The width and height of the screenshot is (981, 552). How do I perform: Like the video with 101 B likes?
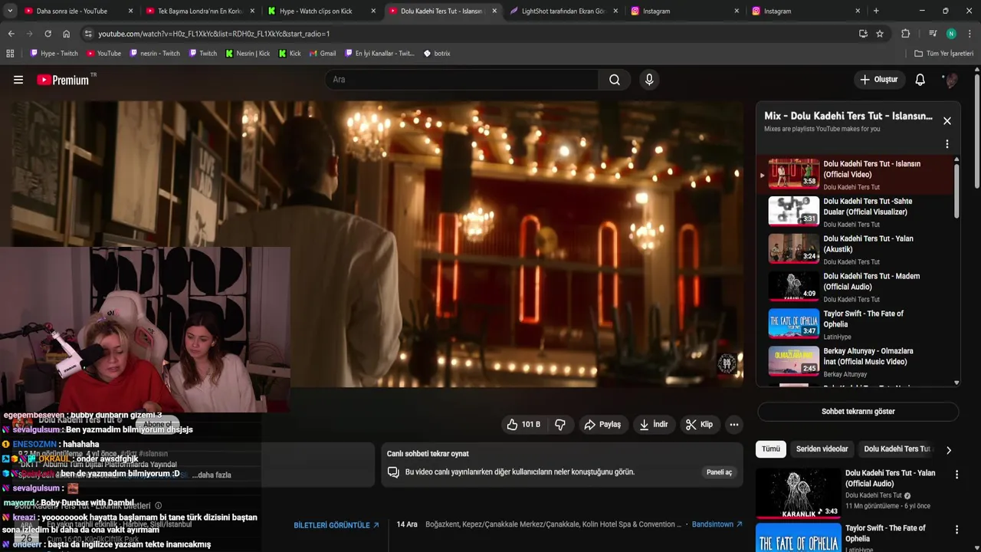(x=523, y=425)
